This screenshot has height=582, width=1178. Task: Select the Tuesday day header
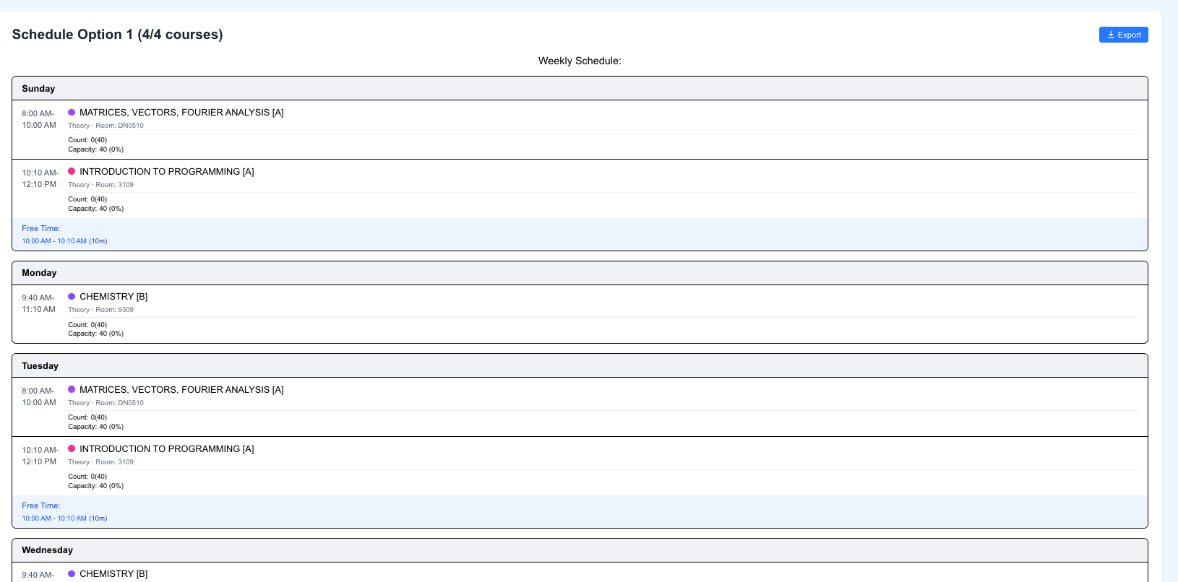pos(40,366)
